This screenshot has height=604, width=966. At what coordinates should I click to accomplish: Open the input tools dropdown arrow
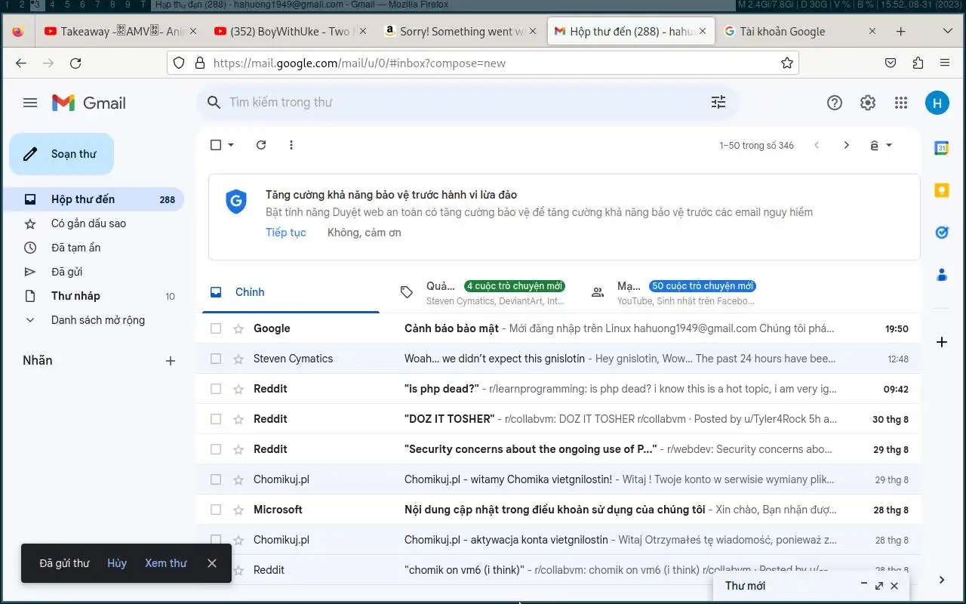[889, 145]
